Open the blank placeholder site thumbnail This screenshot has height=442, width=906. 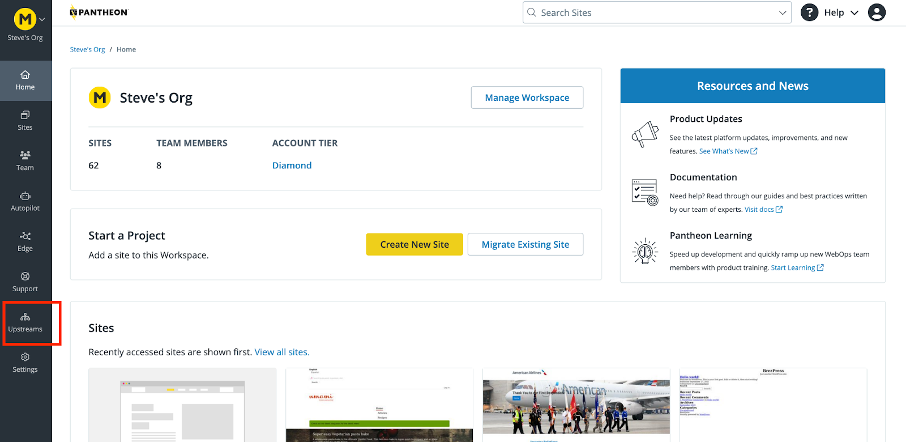pyautogui.click(x=182, y=405)
